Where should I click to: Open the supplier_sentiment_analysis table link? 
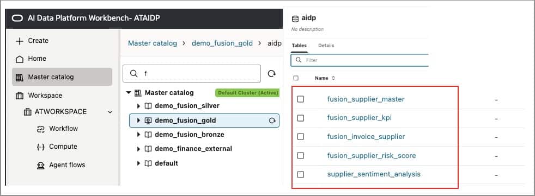pyautogui.click(x=374, y=174)
